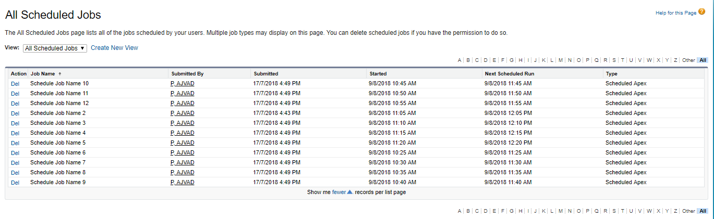This screenshot has height=219, width=714.
Task: Click the help question mark icon
Action: pos(701,12)
